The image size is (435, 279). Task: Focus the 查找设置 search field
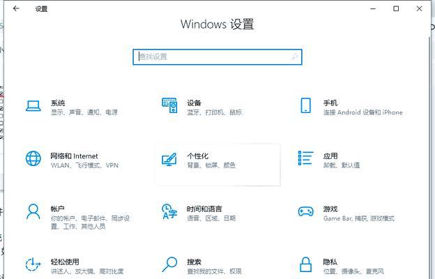tap(217, 57)
